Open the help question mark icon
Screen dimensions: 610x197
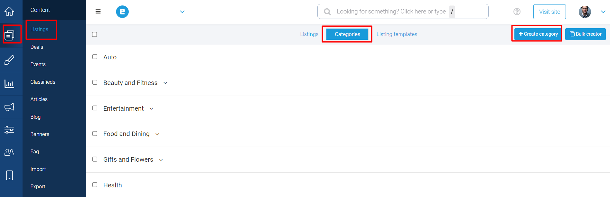pyautogui.click(x=517, y=12)
